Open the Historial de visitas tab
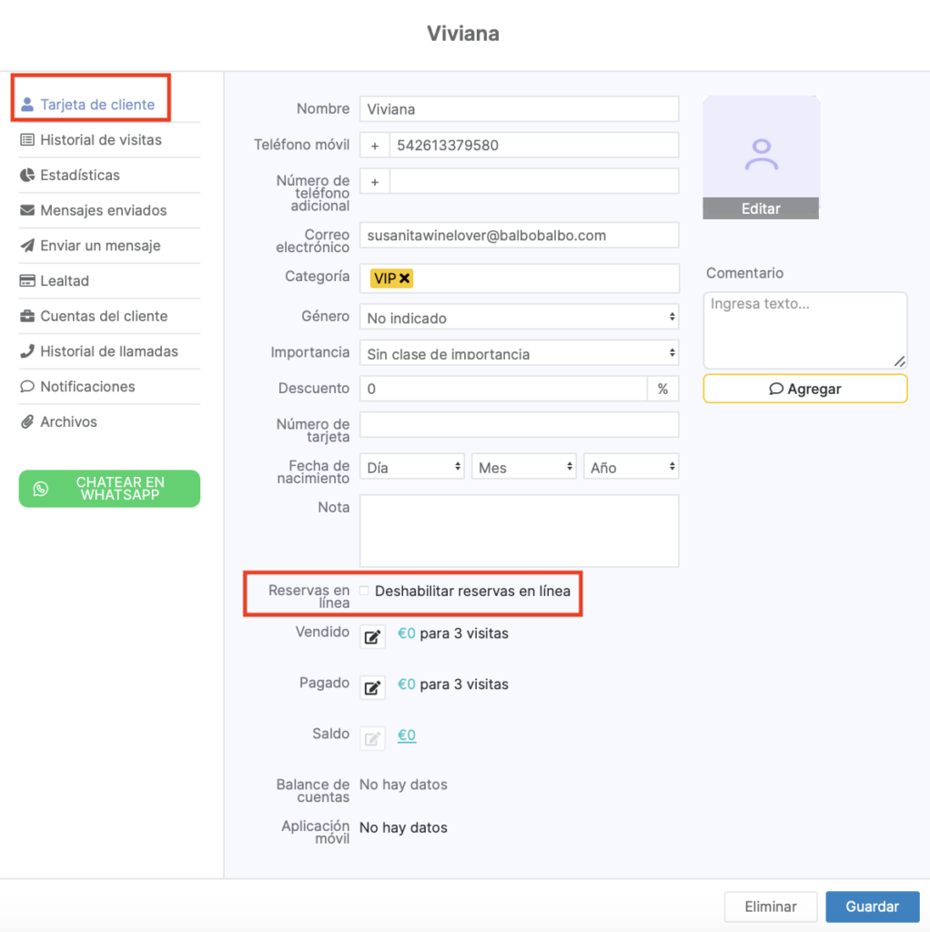 100,140
